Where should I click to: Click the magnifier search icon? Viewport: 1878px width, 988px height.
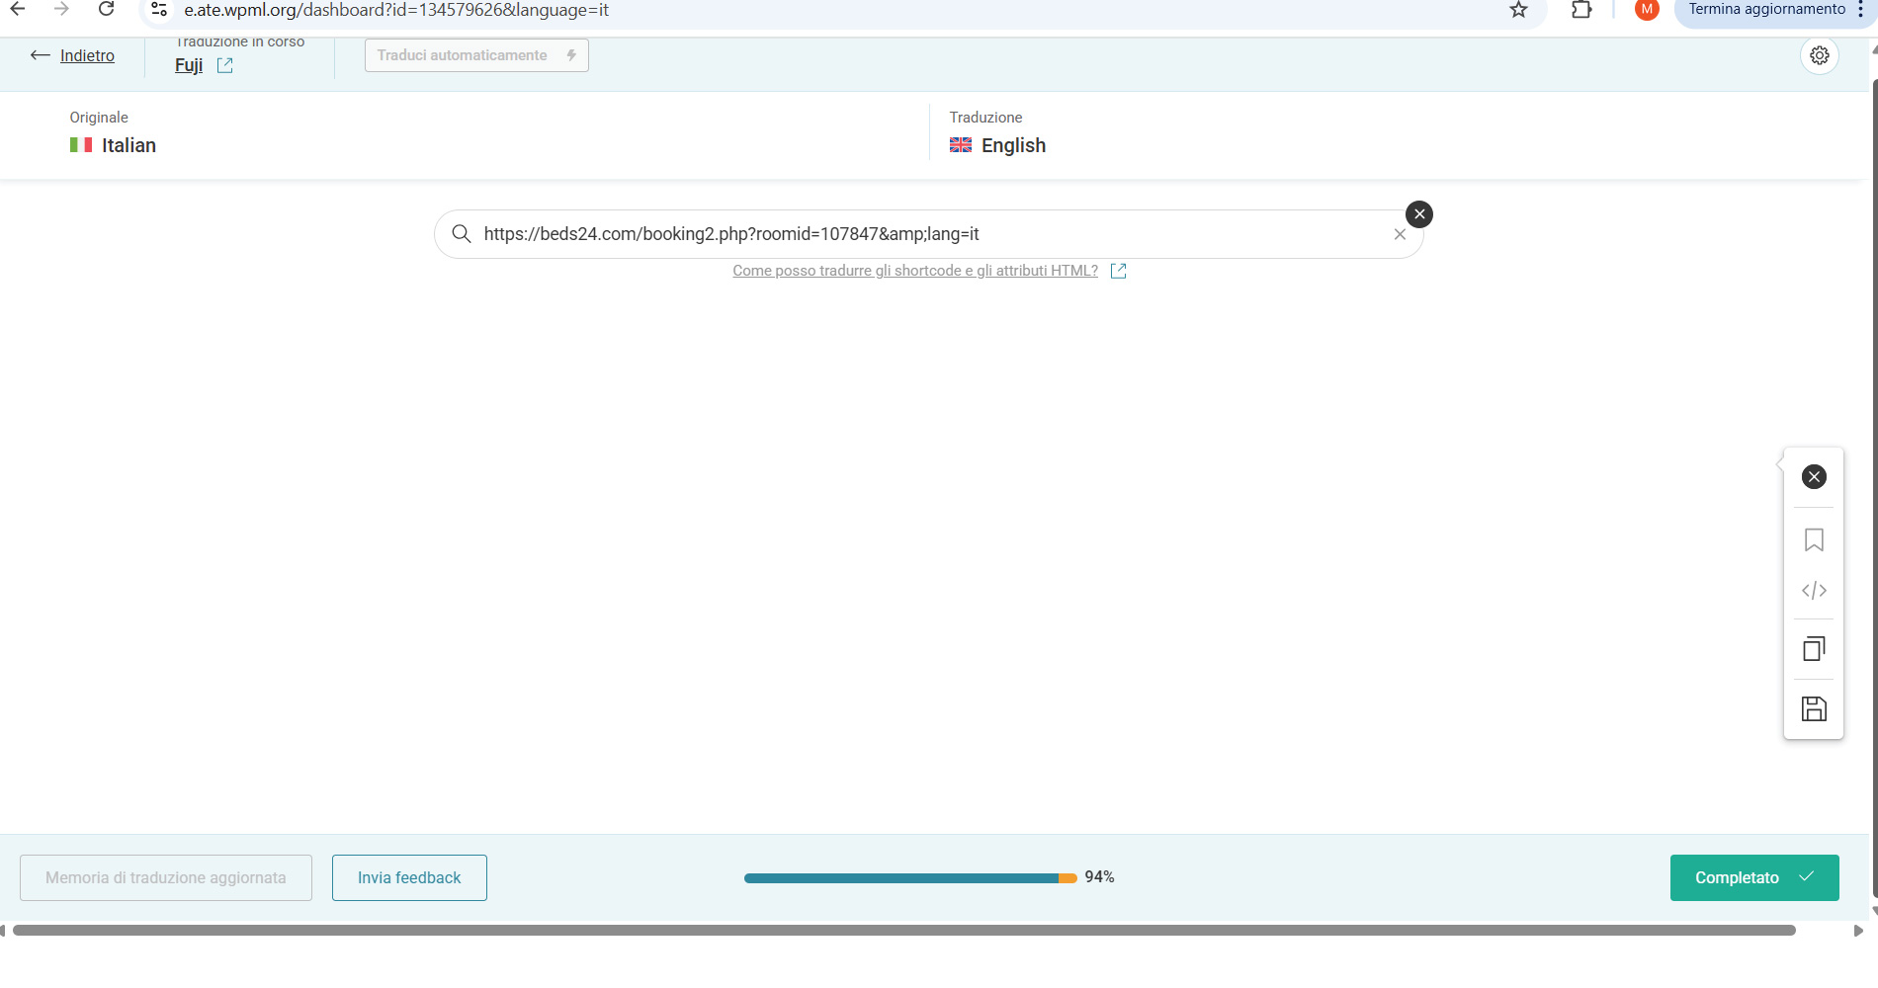coord(461,234)
